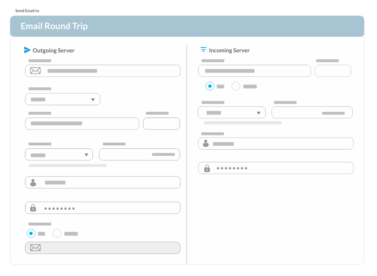Click the 'Send Email to' label above the window
The height and width of the screenshot is (276, 377).
tap(27, 10)
